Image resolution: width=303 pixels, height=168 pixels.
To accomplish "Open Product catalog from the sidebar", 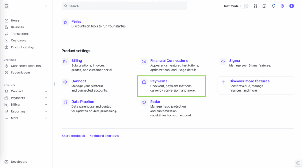I will pyautogui.click(x=22, y=47).
